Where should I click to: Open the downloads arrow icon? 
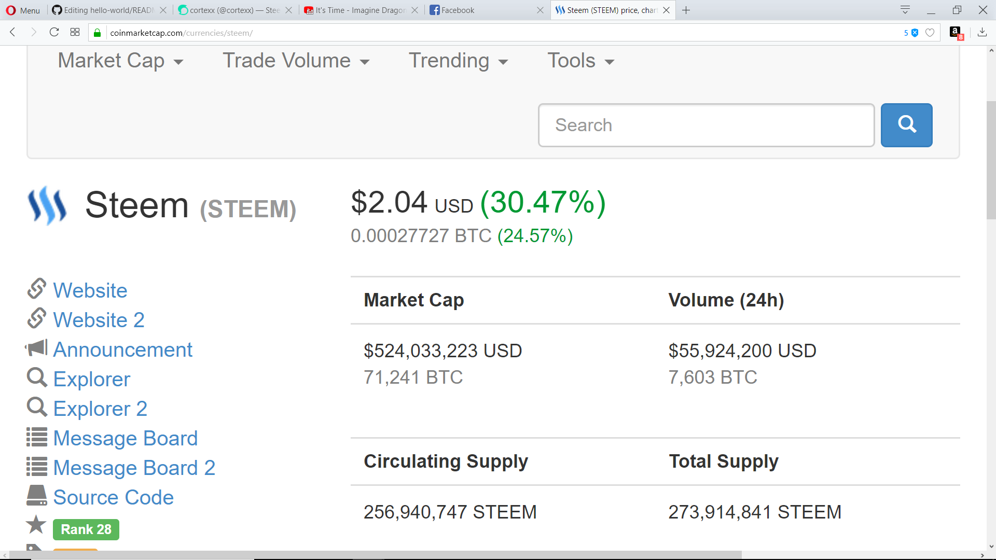click(982, 32)
